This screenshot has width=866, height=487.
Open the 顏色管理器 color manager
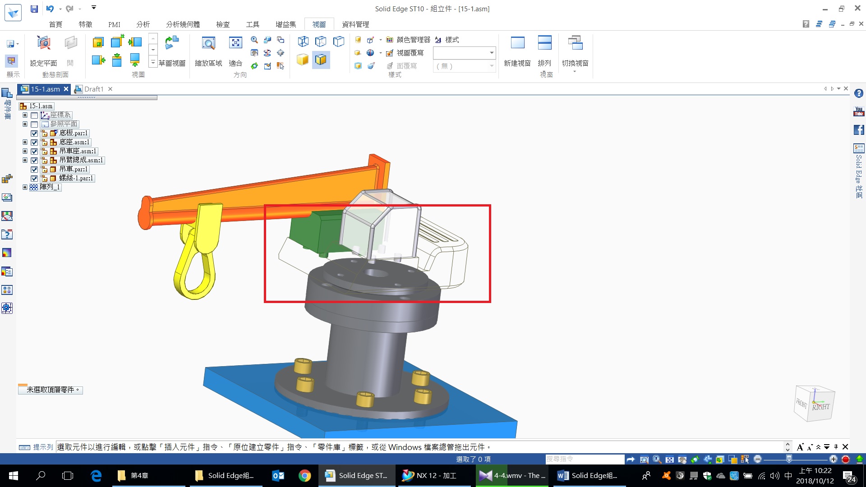[x=408, y=40]
